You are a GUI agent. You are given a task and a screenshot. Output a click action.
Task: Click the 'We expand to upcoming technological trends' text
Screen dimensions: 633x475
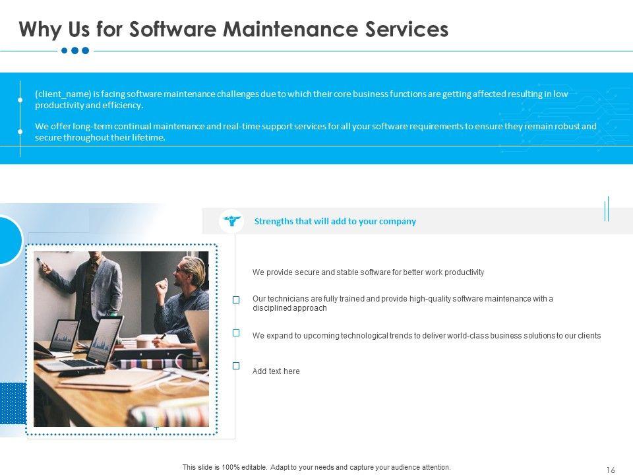pos(426,336)
